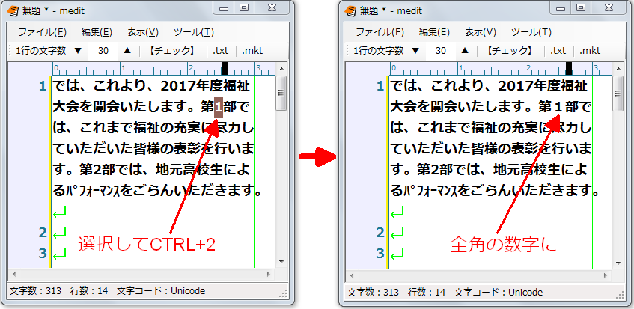This screenshot has height=309, width=634.
Task: Click 文字コード：Unicode status in right window
Action: (499, 293)
